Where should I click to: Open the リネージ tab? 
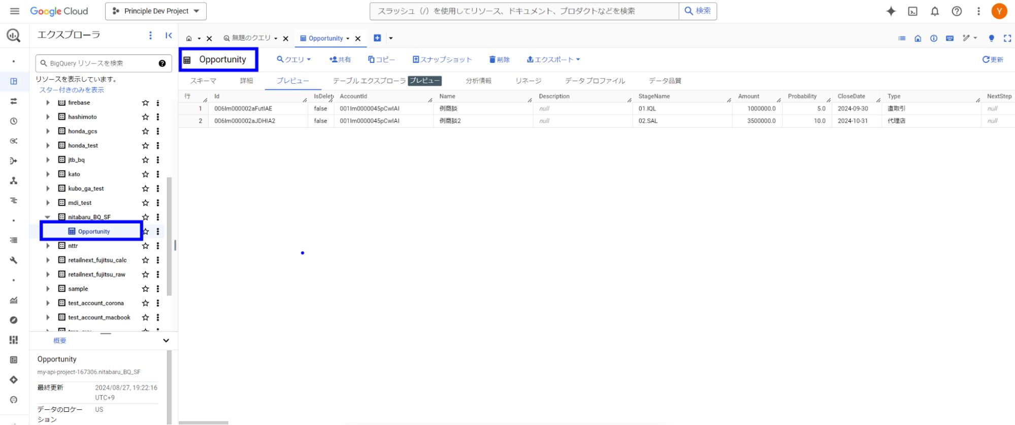(x=528, y=81)
